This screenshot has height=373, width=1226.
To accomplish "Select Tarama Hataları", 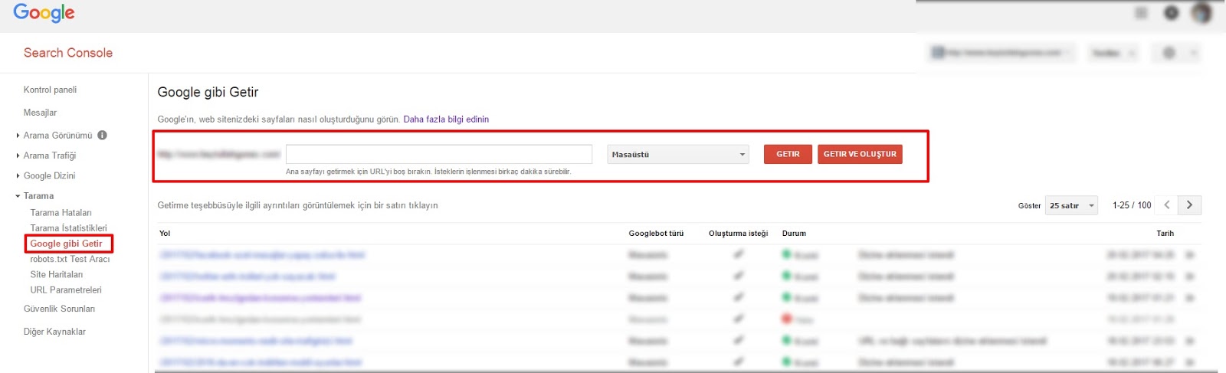I will pyautogui.click(x=61, y=213).
